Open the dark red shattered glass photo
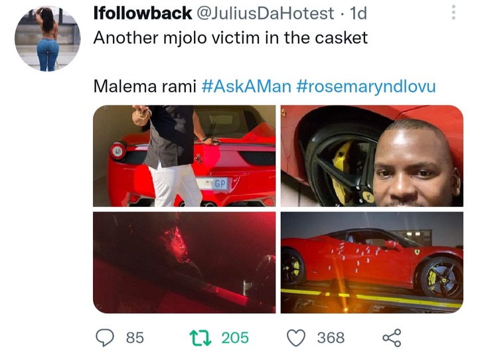Viewport: 478px width, 357px height. [185, 263]
